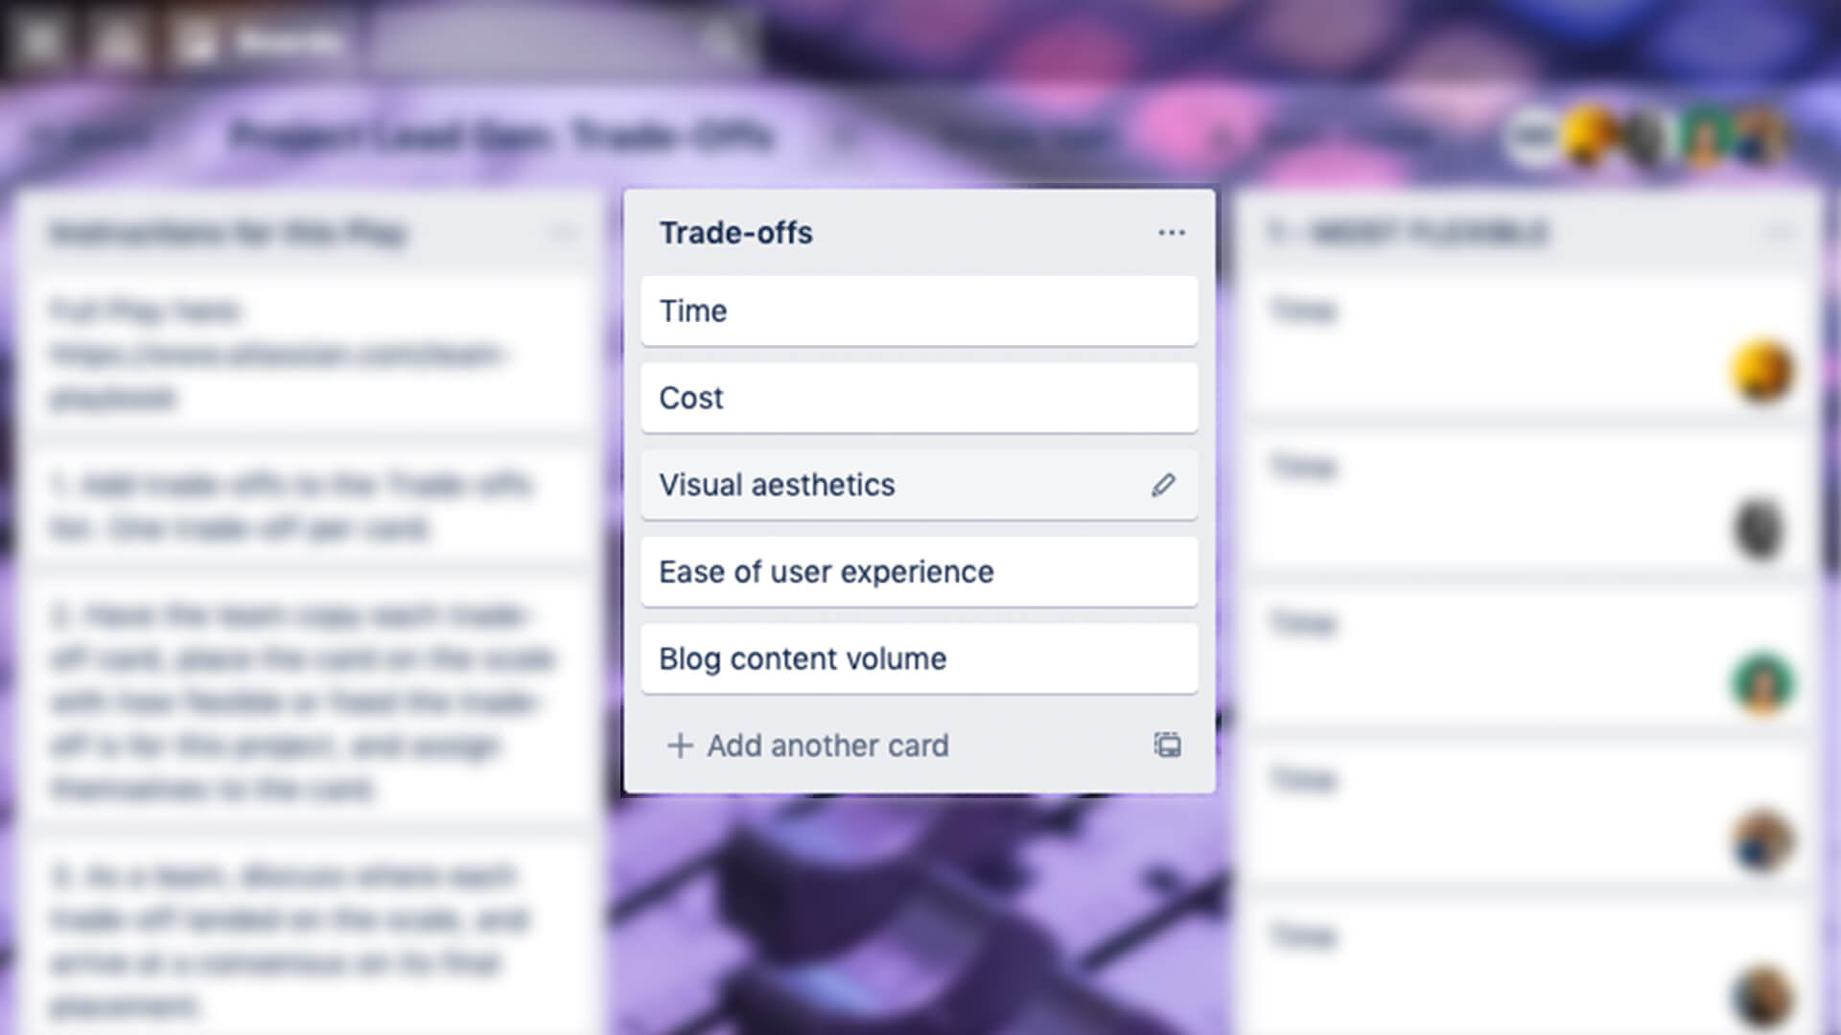This screenshot has height=1035, width=1841.
Task: Click the template/card icon next to Add another card
Action: pyautogui.click(x=1166, y=745)
